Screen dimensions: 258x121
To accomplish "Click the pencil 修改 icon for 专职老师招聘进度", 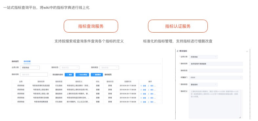I will (x=149, y=102).
